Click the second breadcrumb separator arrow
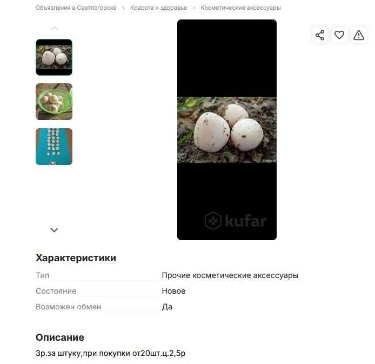375x364 pixels. pos(194,8)
